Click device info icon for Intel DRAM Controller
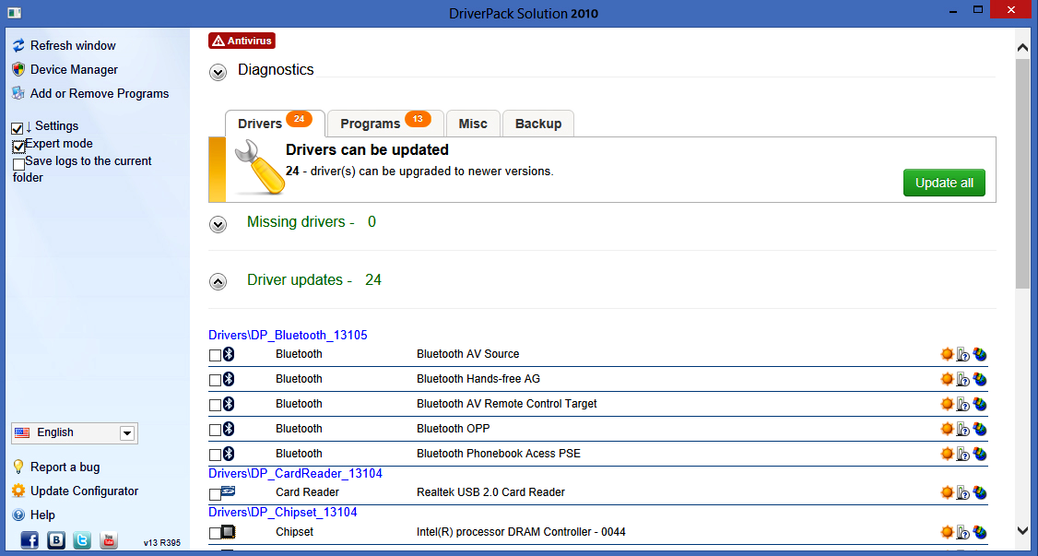 pos(963,533)
